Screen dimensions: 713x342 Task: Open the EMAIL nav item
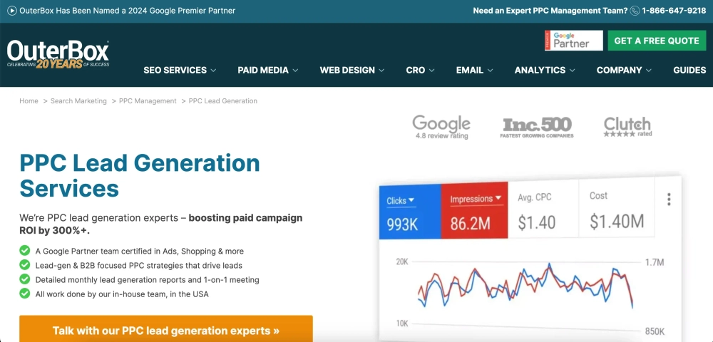click(470, 70)
